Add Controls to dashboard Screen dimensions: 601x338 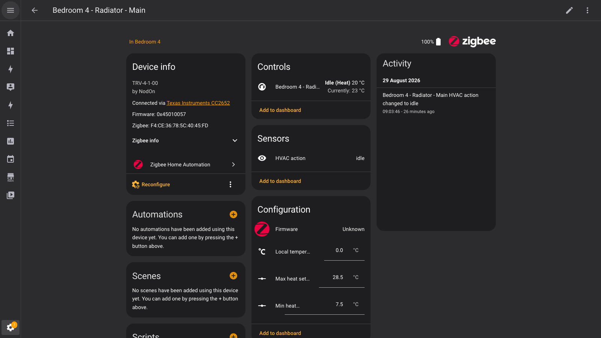280,110
